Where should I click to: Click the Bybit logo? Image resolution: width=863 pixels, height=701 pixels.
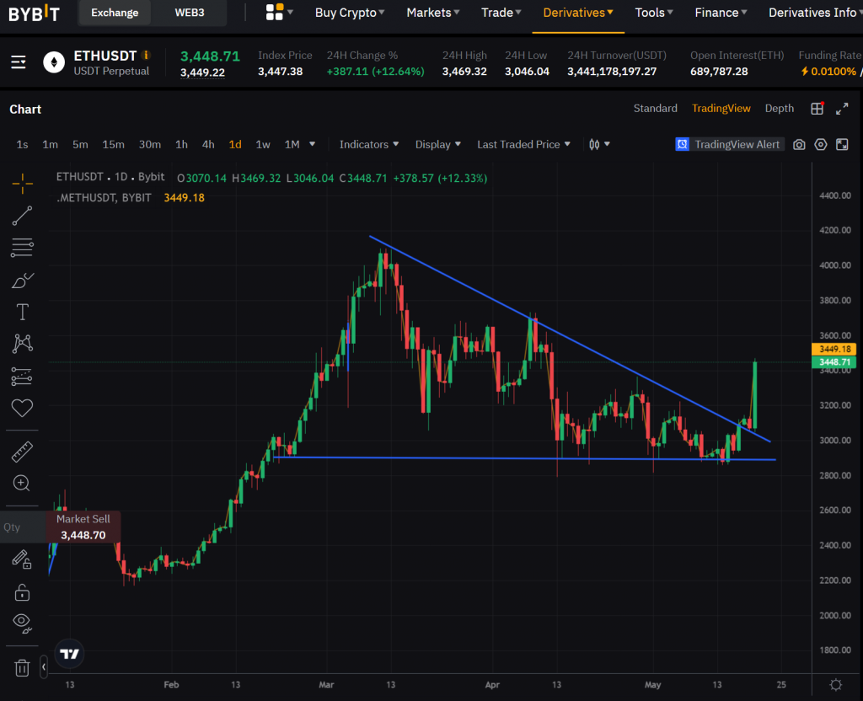[x=34, y=13]
